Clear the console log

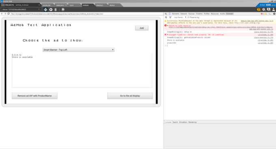[166, 17]
